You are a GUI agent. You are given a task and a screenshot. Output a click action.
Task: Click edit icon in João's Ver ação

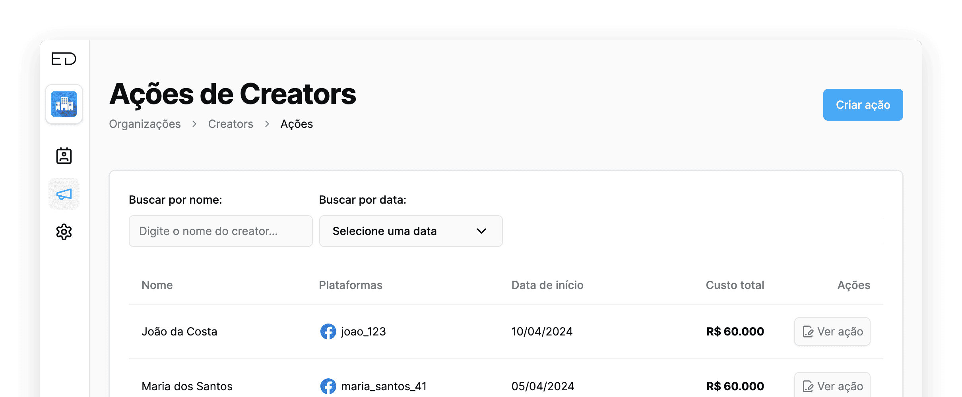(808, 331)
